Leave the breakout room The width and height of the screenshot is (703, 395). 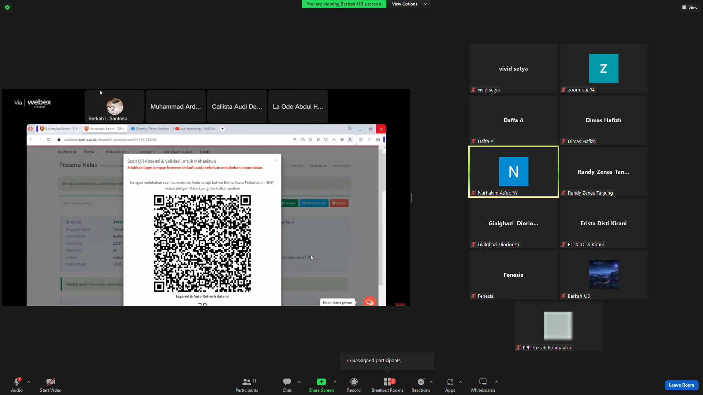[x=681, y=385]
